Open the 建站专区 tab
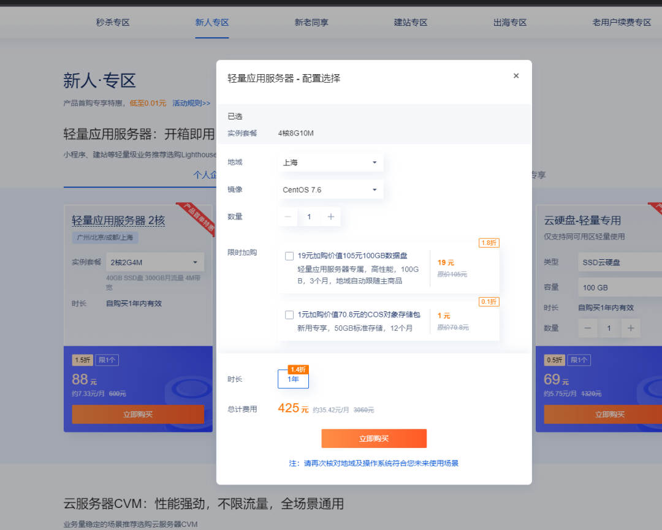The width and height of the screenshot is (662, 530). [410, 23]
